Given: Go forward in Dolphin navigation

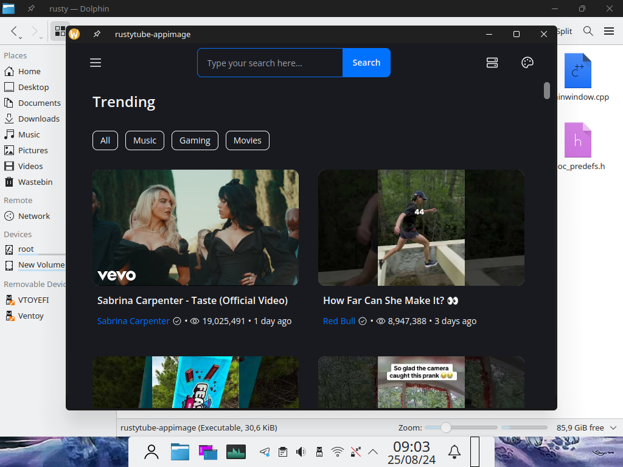Looking at the screenshot, I should click(x=35, y=31).
